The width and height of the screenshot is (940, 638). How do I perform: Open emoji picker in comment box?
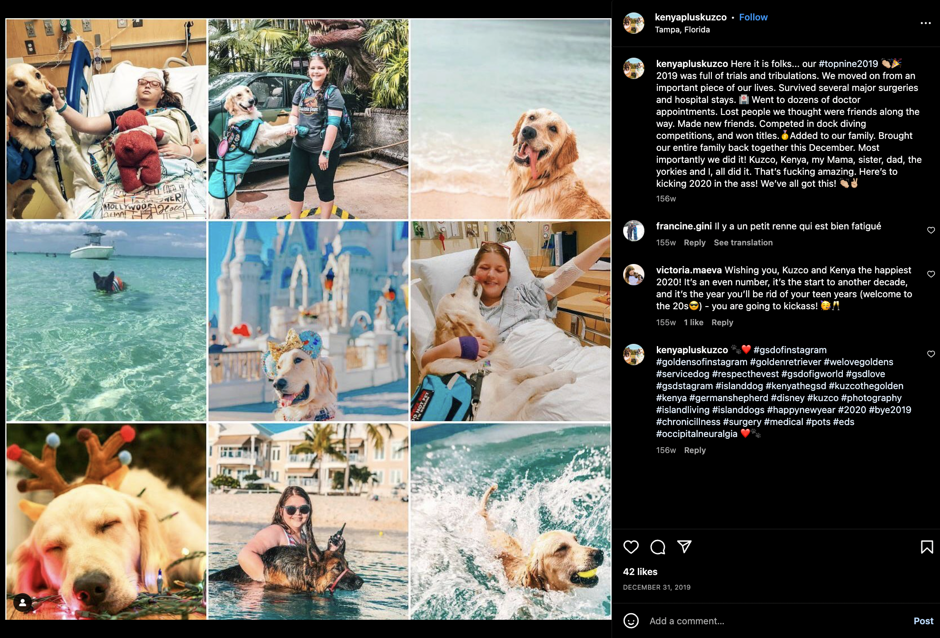coord(631,621)
